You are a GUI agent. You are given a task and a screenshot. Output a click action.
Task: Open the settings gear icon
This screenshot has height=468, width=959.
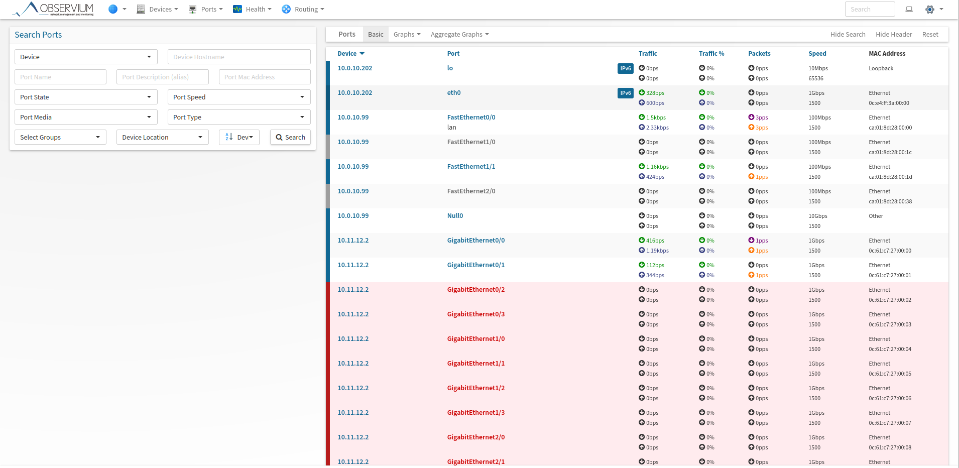(930, 9)
